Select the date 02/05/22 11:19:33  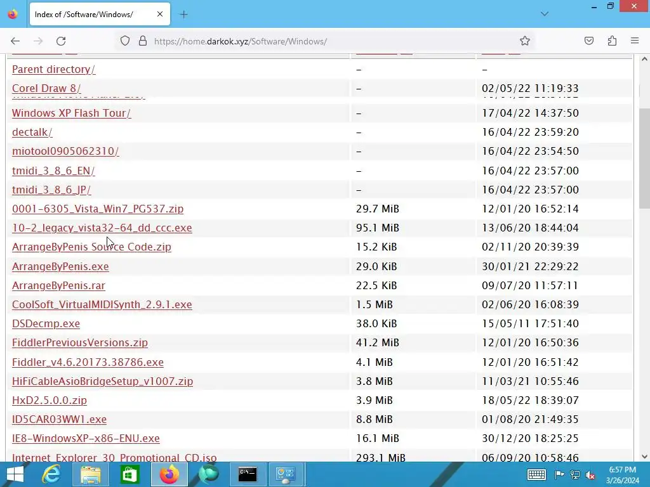click(x=530, y=88)
